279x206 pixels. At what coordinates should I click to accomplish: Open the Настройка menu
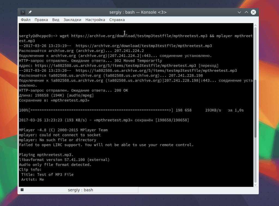(95, 20)
